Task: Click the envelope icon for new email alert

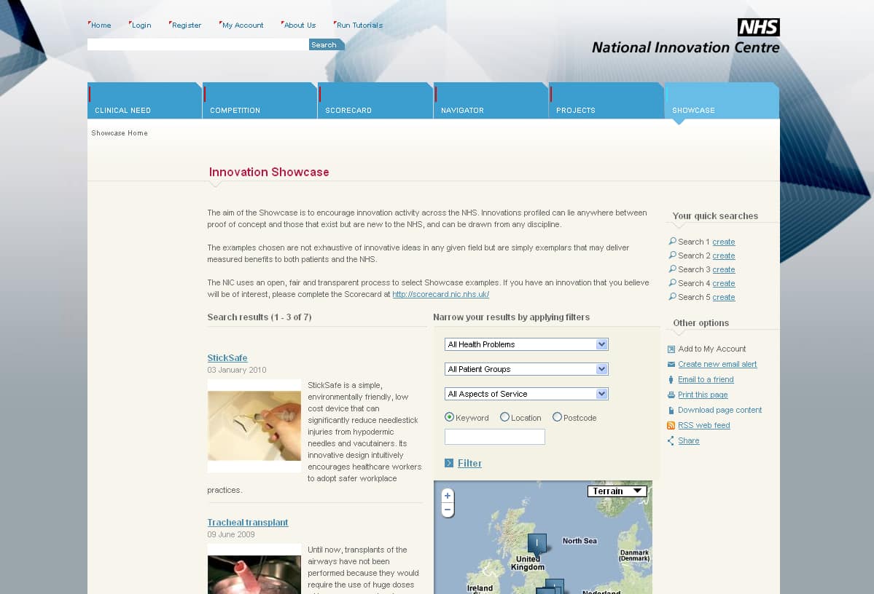Action: pyautogui.click(x=671, y=365)
